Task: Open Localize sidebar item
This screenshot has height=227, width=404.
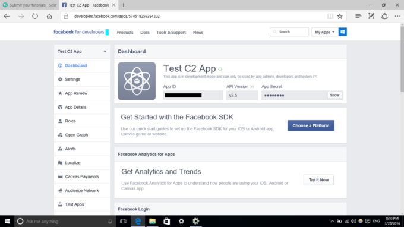Action: click(x=82, y=163)
